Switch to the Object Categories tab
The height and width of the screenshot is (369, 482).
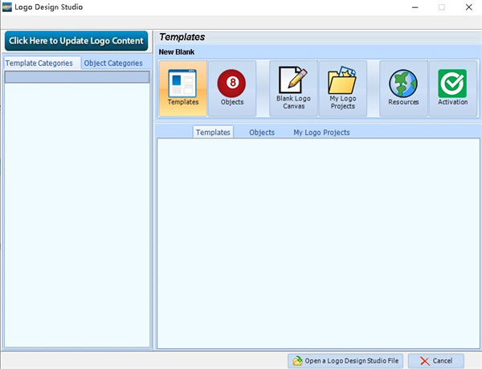(x=113, y=63)
